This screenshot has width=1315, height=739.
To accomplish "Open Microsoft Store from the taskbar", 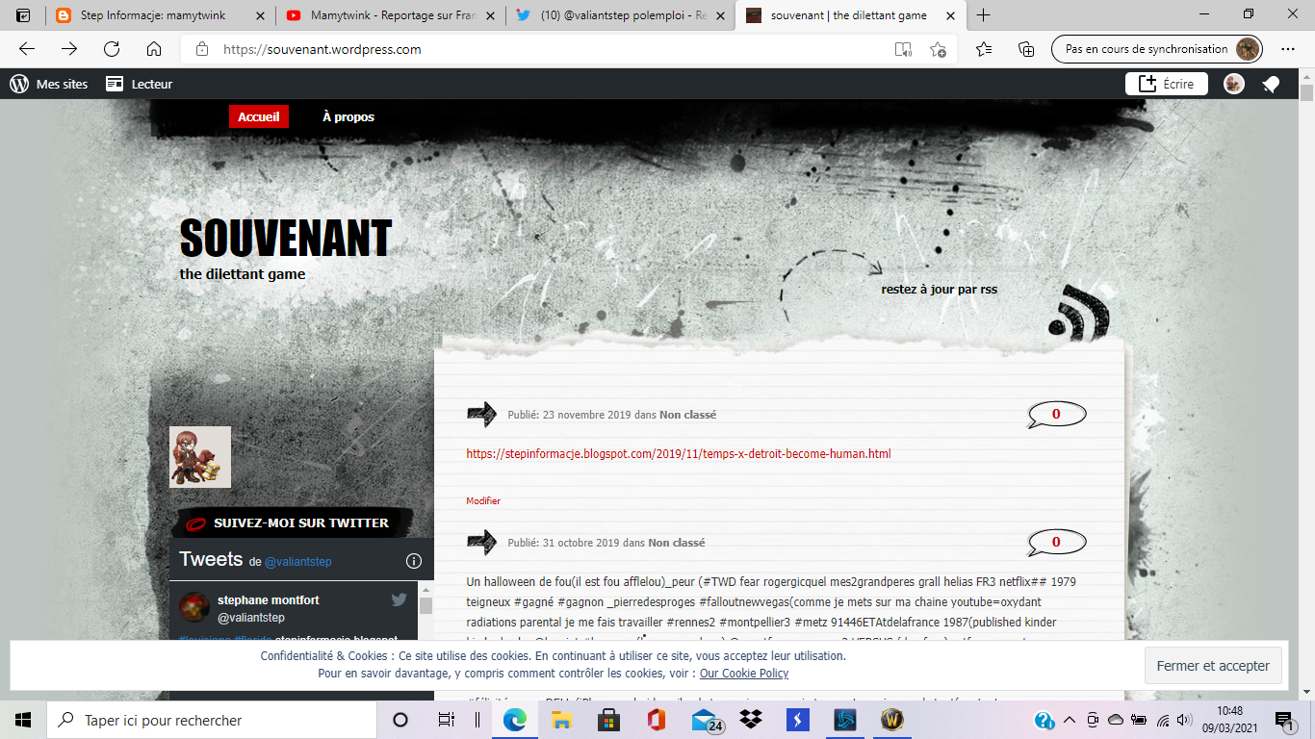I will coord(608,720).
